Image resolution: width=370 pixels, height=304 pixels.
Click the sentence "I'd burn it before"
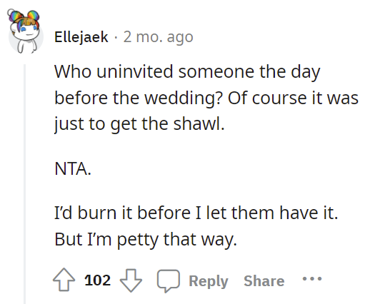[196, 213]
